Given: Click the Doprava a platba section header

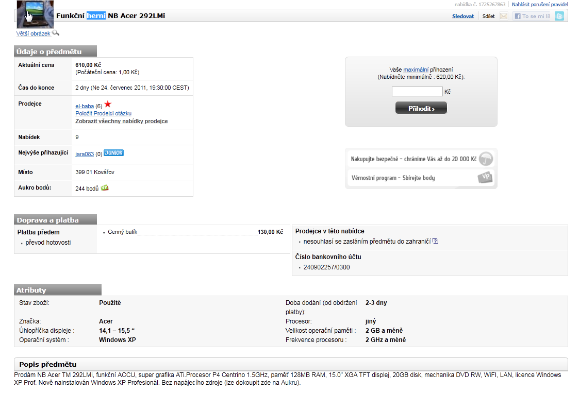Looking at the screenshot, I should (55, 219).
